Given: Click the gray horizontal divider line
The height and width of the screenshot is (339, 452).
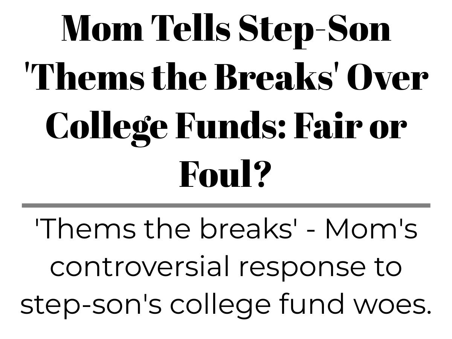Looking at the screenshot, I should [226, 206].
